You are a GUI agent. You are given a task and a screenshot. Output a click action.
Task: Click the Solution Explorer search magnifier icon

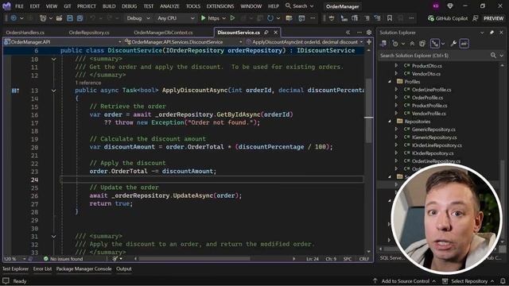pyautogui.click(x=493, y=56)
